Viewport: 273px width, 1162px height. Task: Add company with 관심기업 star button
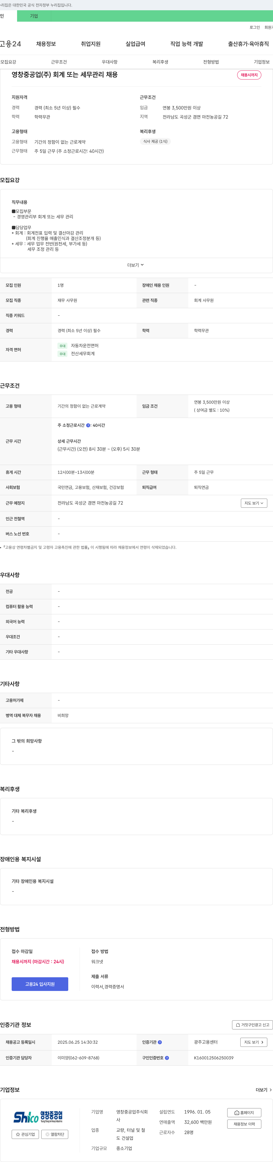coord(25,1134)
